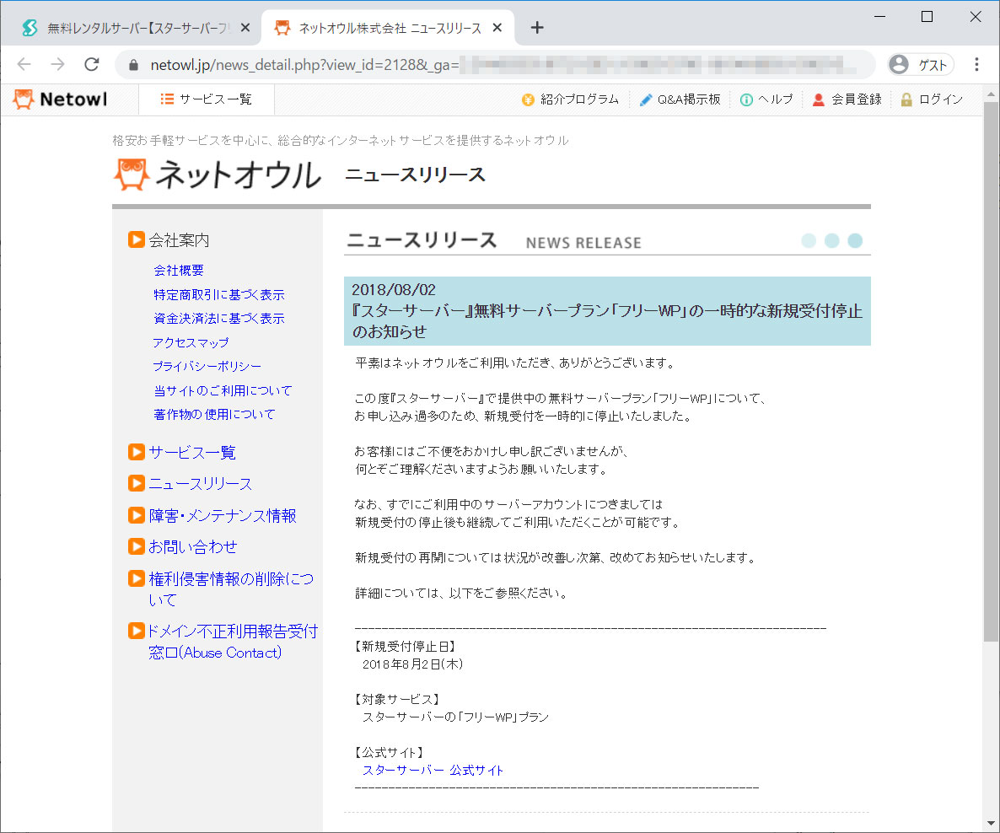
Task: Click text 2018年8月2日(木)
Action: 412,664
